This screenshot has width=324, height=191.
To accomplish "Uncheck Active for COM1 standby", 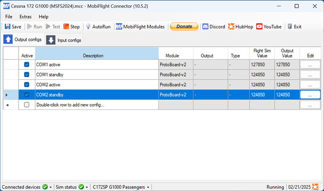I will [x=27, y=75].
